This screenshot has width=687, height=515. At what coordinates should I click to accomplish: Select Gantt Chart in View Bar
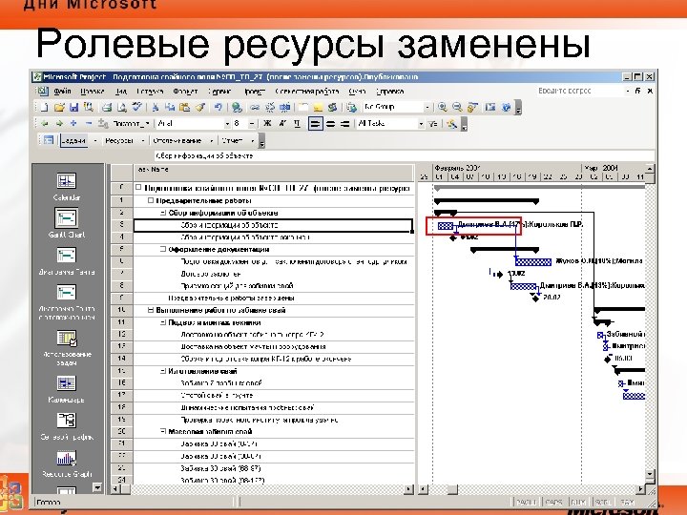[67, 223]
